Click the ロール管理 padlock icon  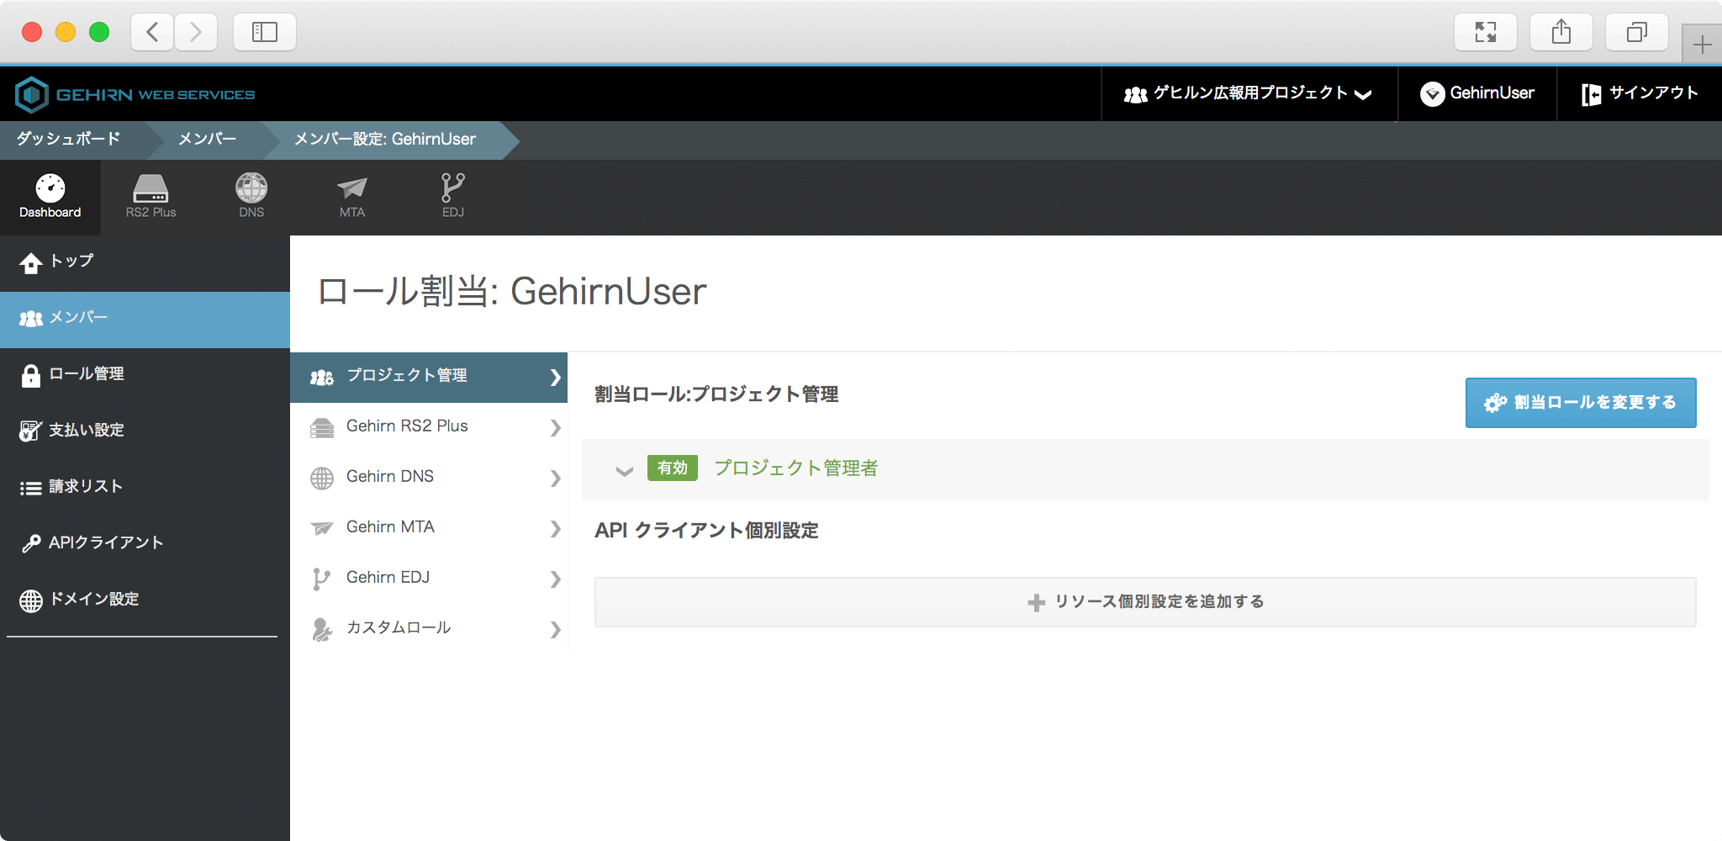pyautogui.click(x=30, y=374)
